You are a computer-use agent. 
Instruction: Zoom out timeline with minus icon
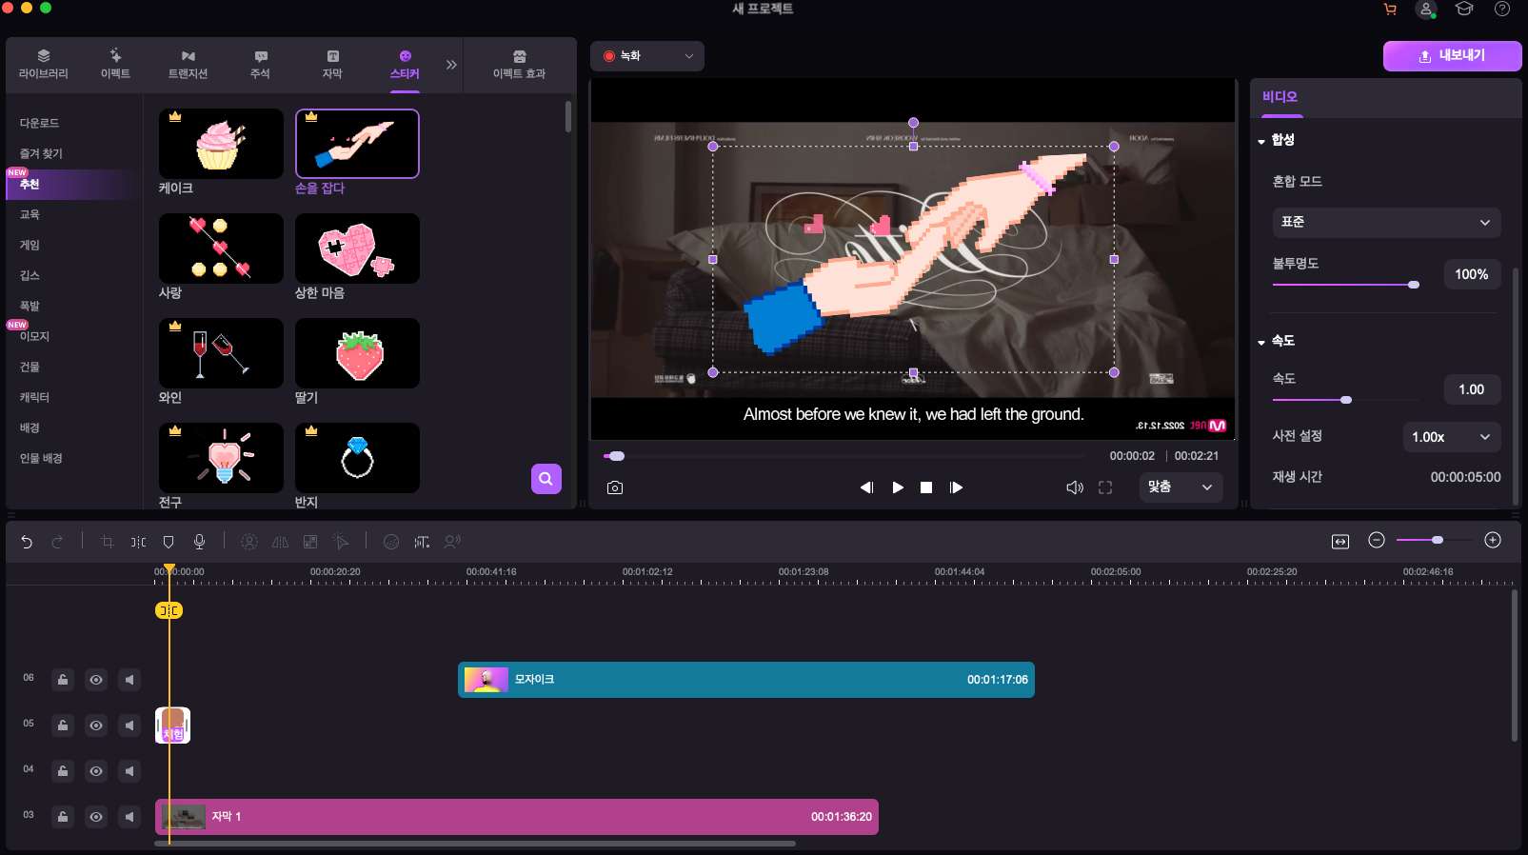(1377, 541)
